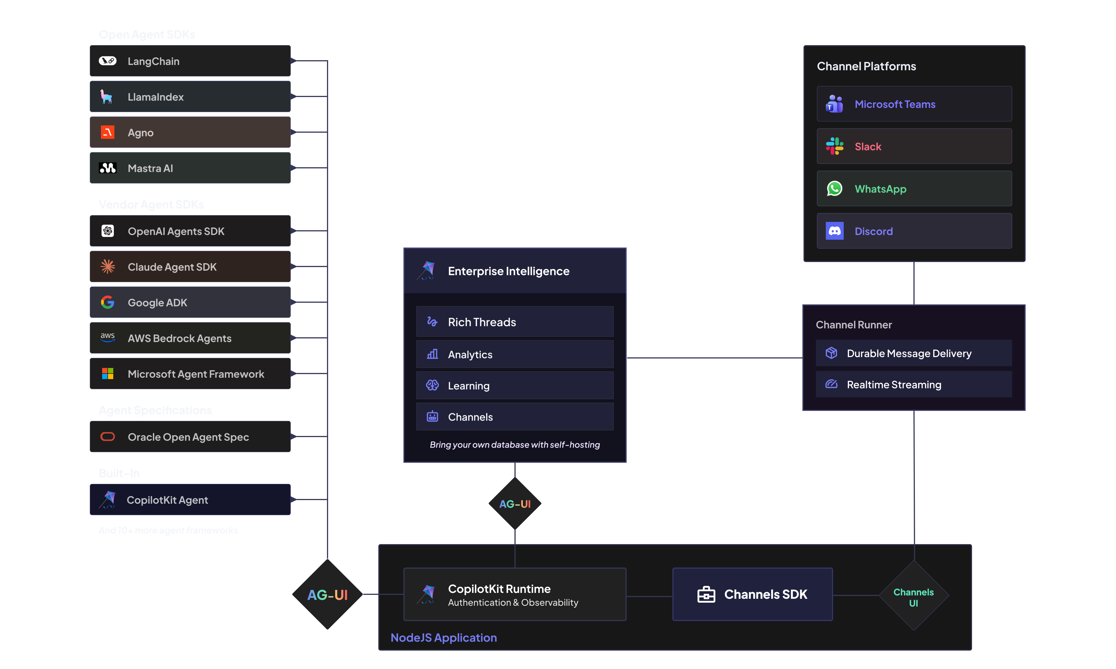Click the Durable Message Delivery box icon
The height and width of the screenshot is (669, 1116).
[x=831, y=353]
